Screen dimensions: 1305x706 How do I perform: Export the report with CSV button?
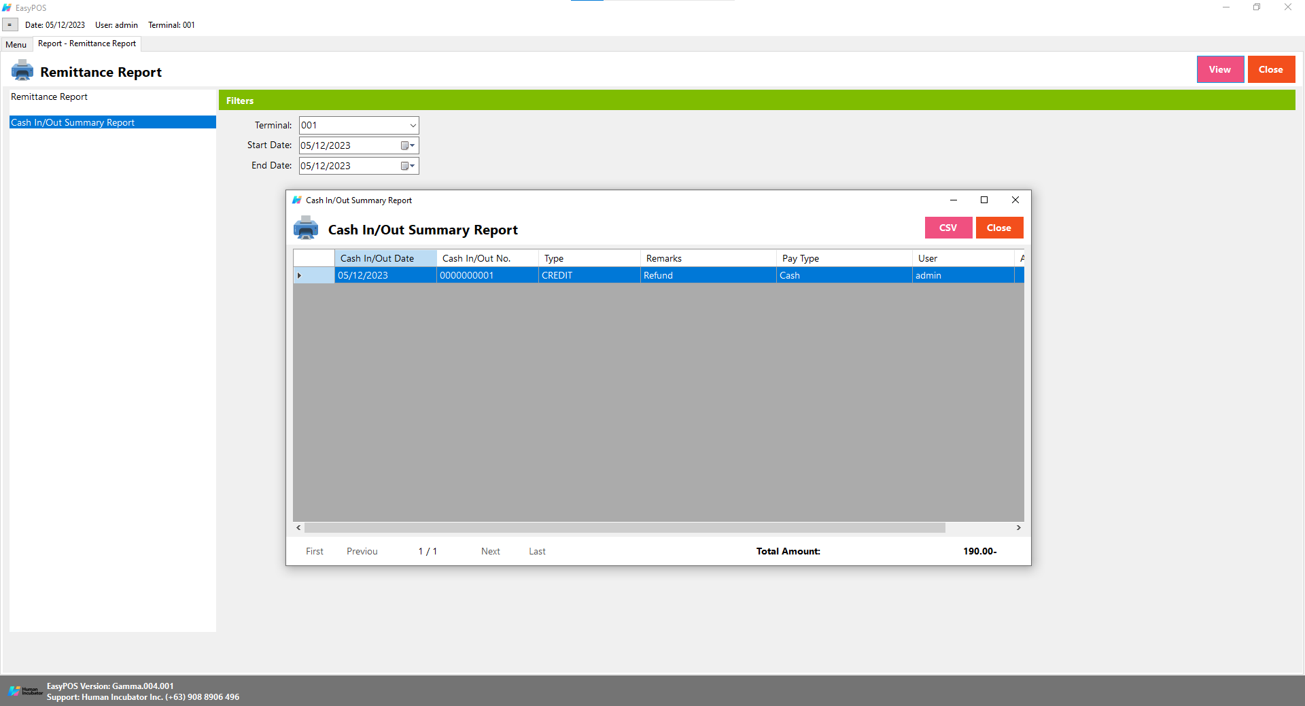point(947,228)
